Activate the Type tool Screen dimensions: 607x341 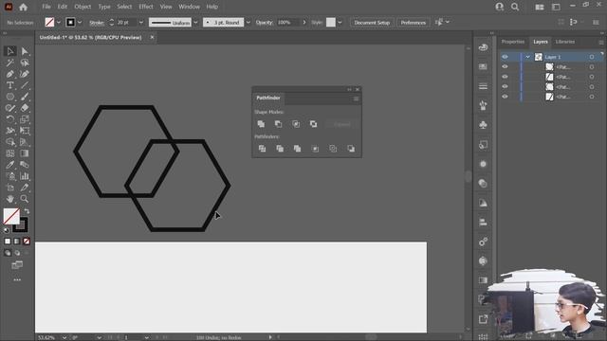10,85
